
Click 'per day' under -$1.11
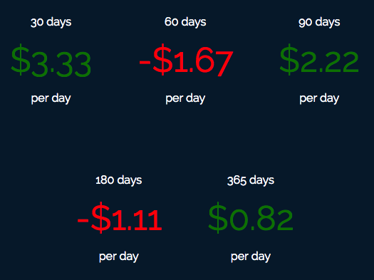pyautogui.click(x=119, y=256)
